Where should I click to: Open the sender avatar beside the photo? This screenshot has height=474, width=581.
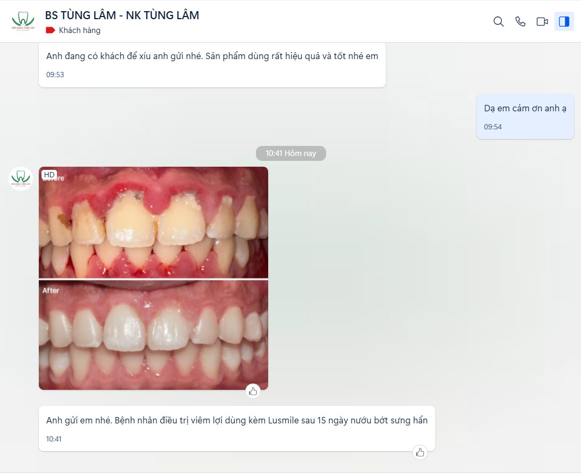(x=21, y=178)
